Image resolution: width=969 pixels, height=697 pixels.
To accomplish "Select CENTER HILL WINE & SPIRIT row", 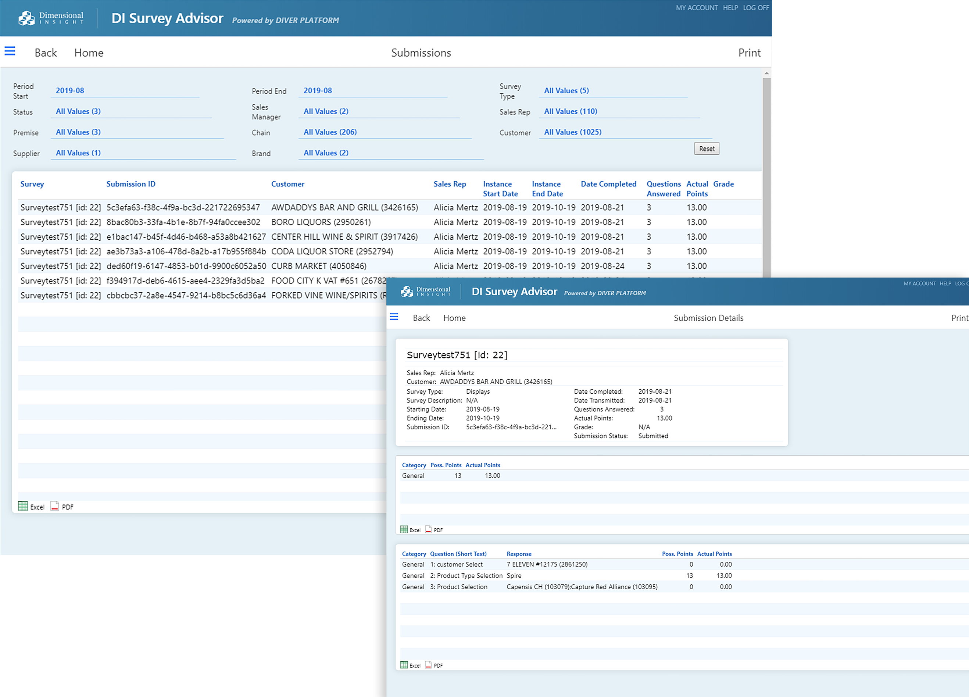I will tap(389, 236).
